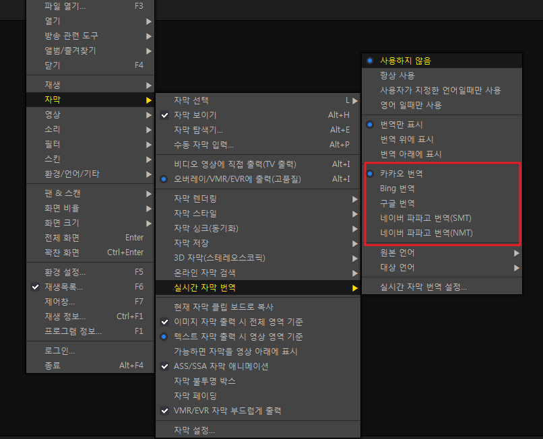The height and width of the screenshot is (439, 543).
Task: Select 비디오 영상에 직접 출력(TV 출력)
Action: click(x=258, y=164)
